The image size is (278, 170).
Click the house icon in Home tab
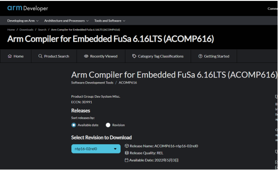point(10,56)
